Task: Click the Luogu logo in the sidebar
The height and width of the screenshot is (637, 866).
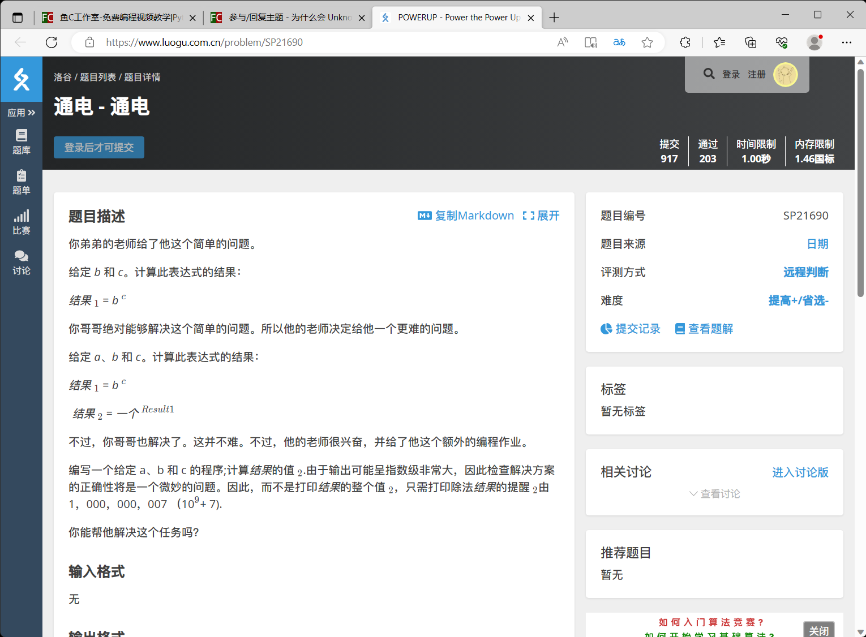Action: [22, 79]
